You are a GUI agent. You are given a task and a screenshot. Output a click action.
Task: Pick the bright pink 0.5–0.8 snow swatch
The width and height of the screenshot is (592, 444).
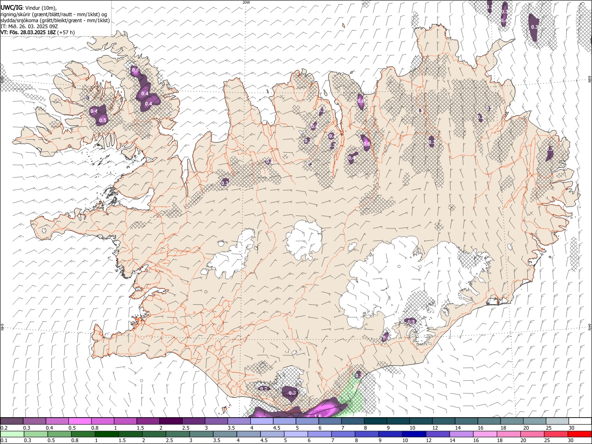(80, 421)
